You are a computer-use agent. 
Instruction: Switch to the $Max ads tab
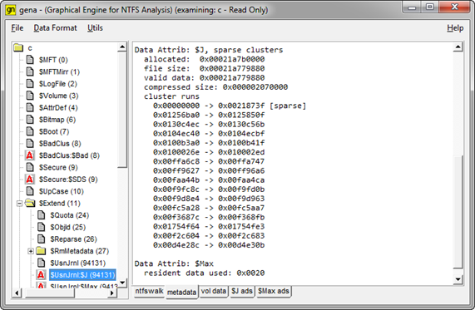point(274,291)
